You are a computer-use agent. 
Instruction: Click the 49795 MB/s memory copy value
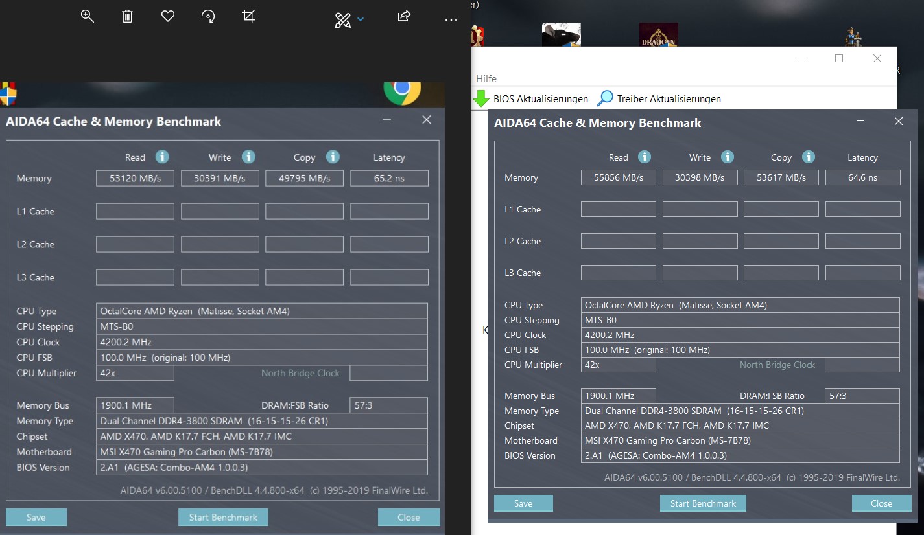point(304,178)
